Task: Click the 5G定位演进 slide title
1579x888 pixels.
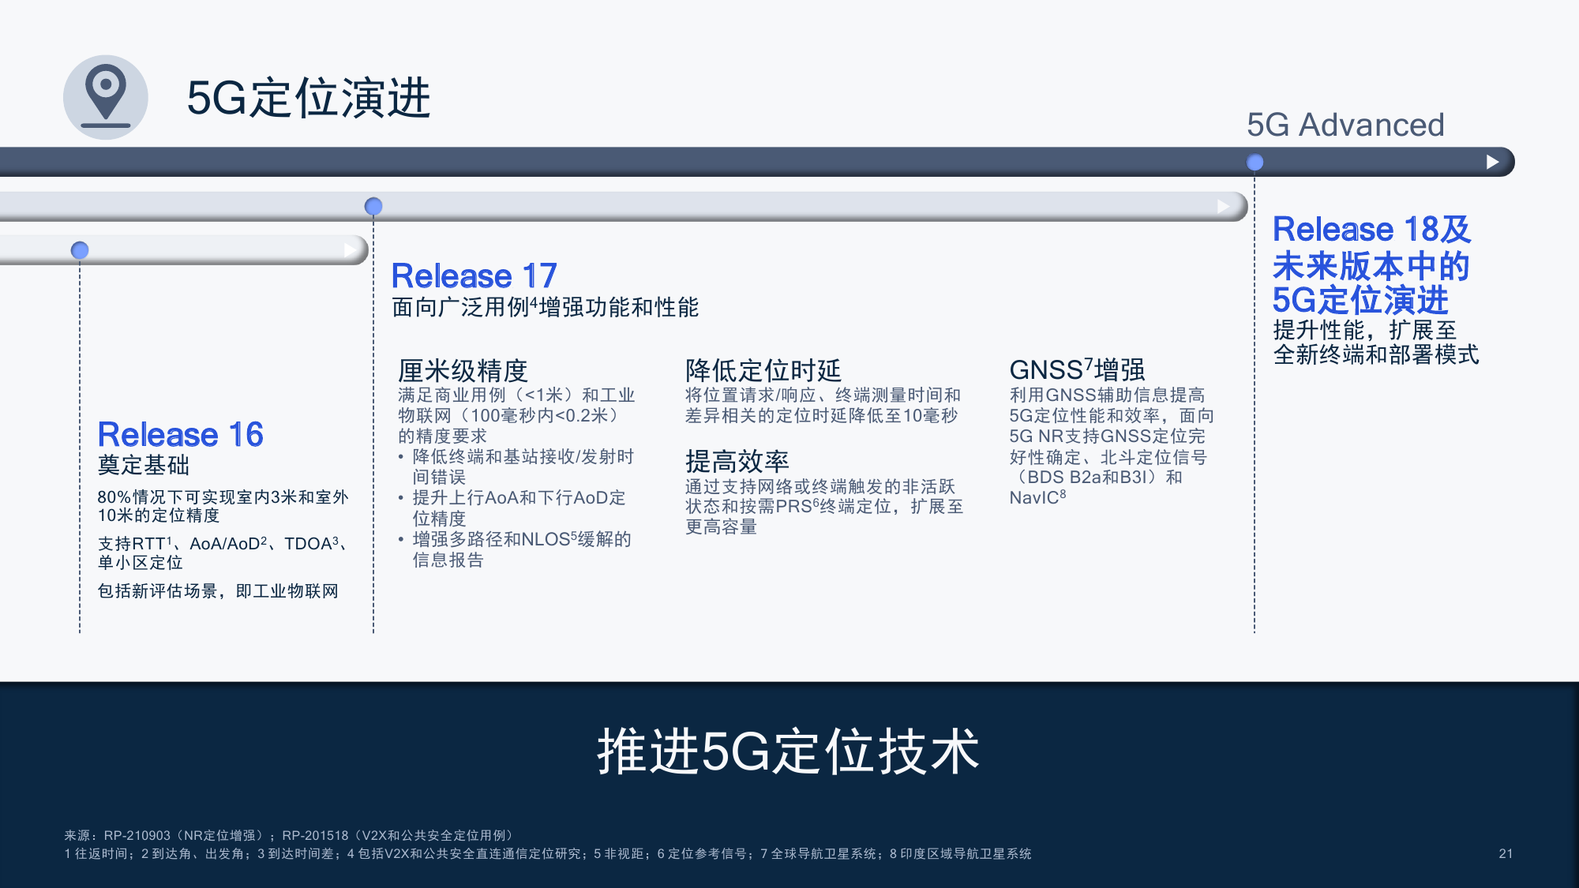Action: pyautogui.click(x=308, y=99)
